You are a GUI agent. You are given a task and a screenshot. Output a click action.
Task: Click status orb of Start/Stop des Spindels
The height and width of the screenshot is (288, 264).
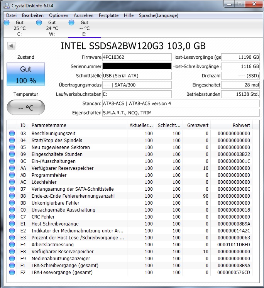[x=12, y=140]
